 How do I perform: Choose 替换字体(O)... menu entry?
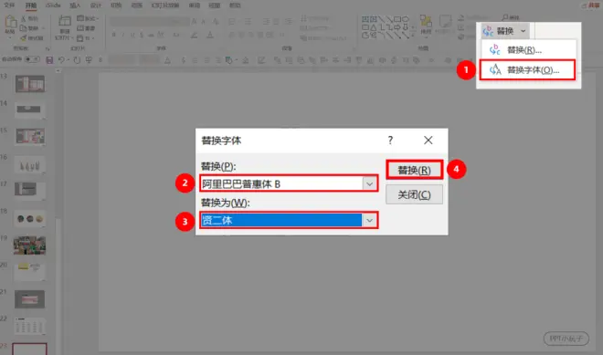(x=527, y=70)
